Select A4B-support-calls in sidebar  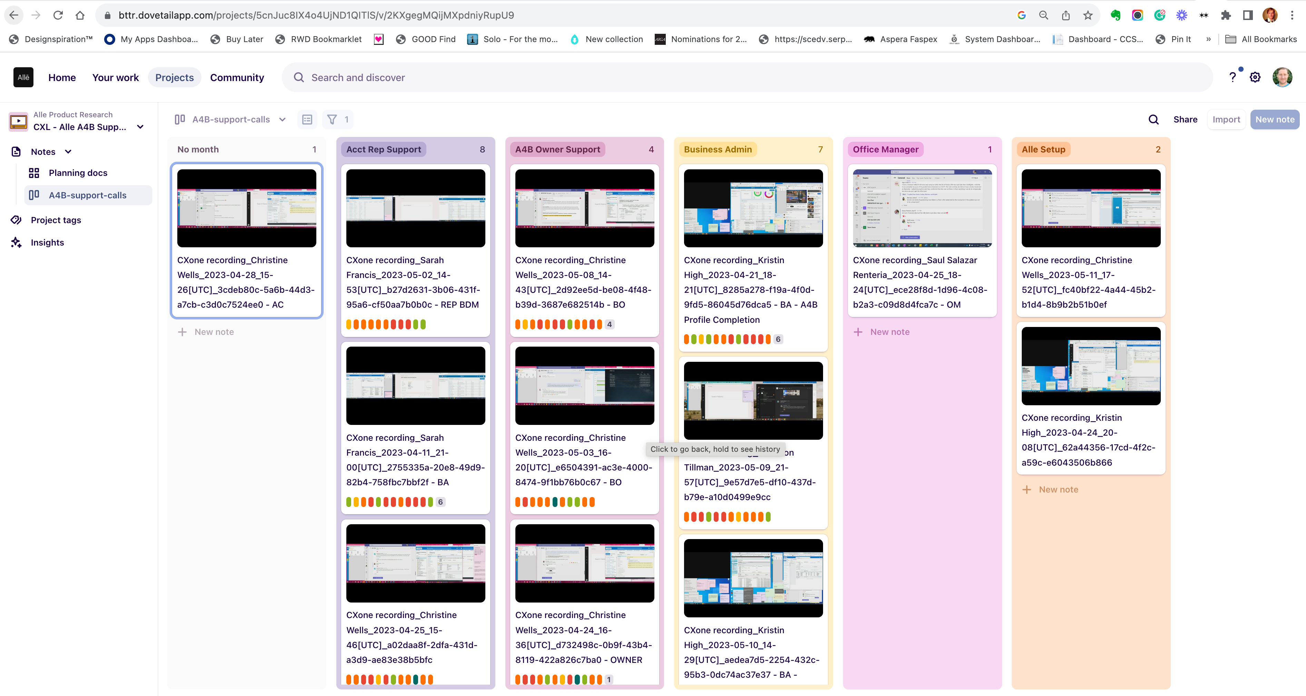tap(88, 195)
